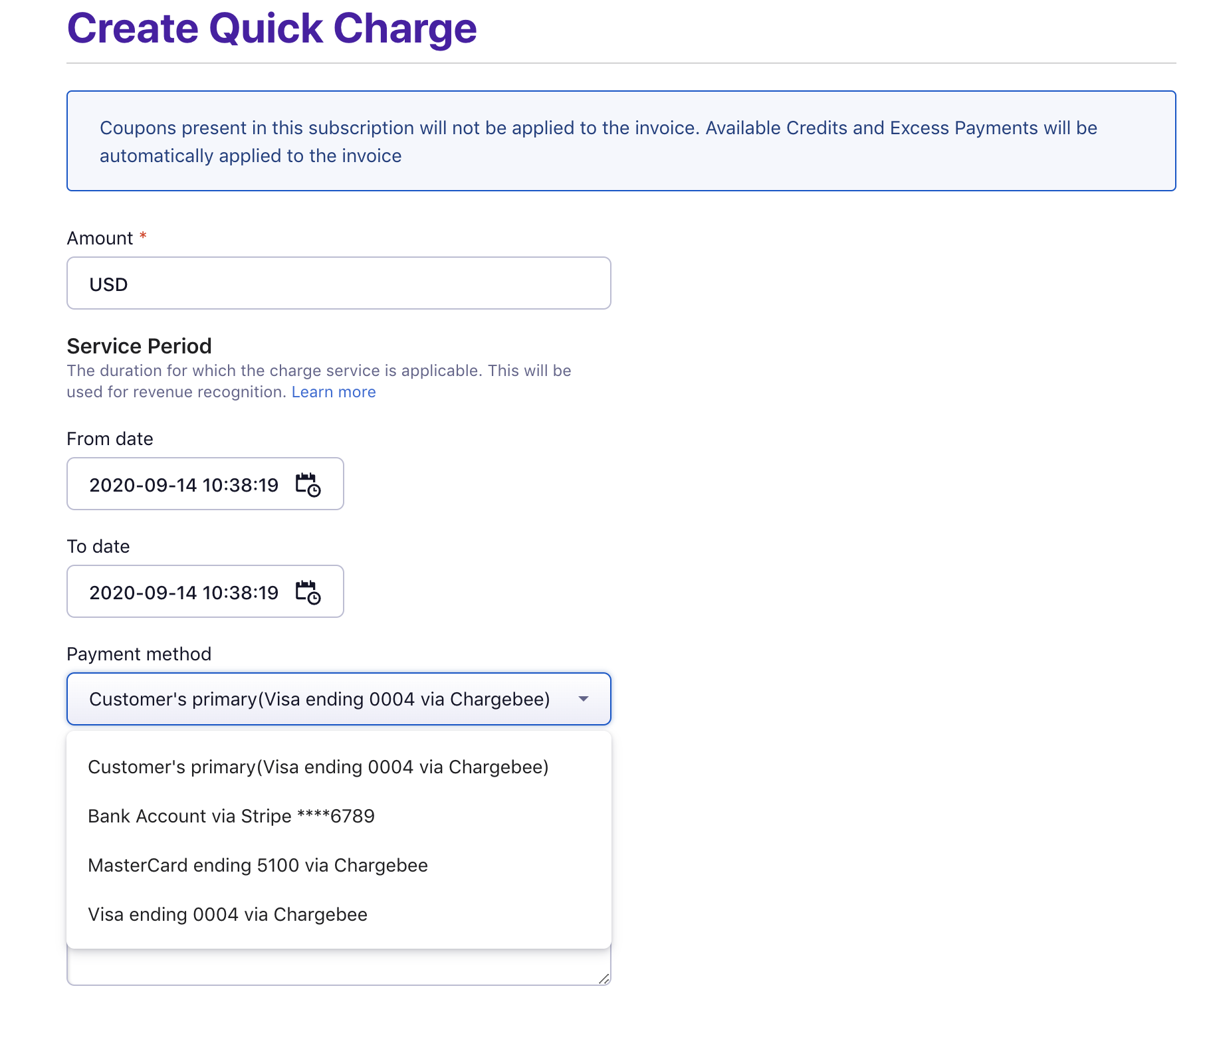Click the To date input field

click(x=205, y=591)
